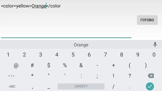
Task: Tap the asterisk key
Action: tap(32, 75)
